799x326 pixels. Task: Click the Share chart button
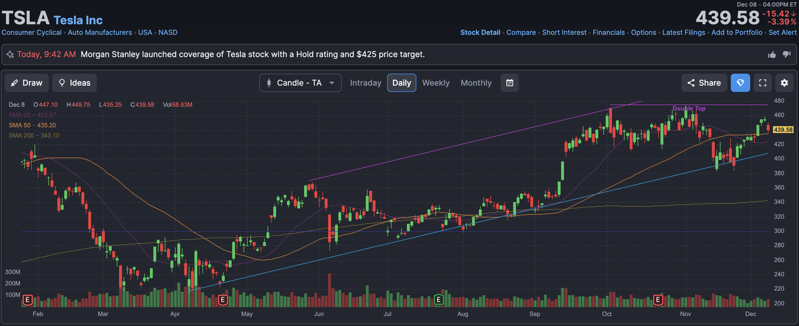click(x=704, y=83)
